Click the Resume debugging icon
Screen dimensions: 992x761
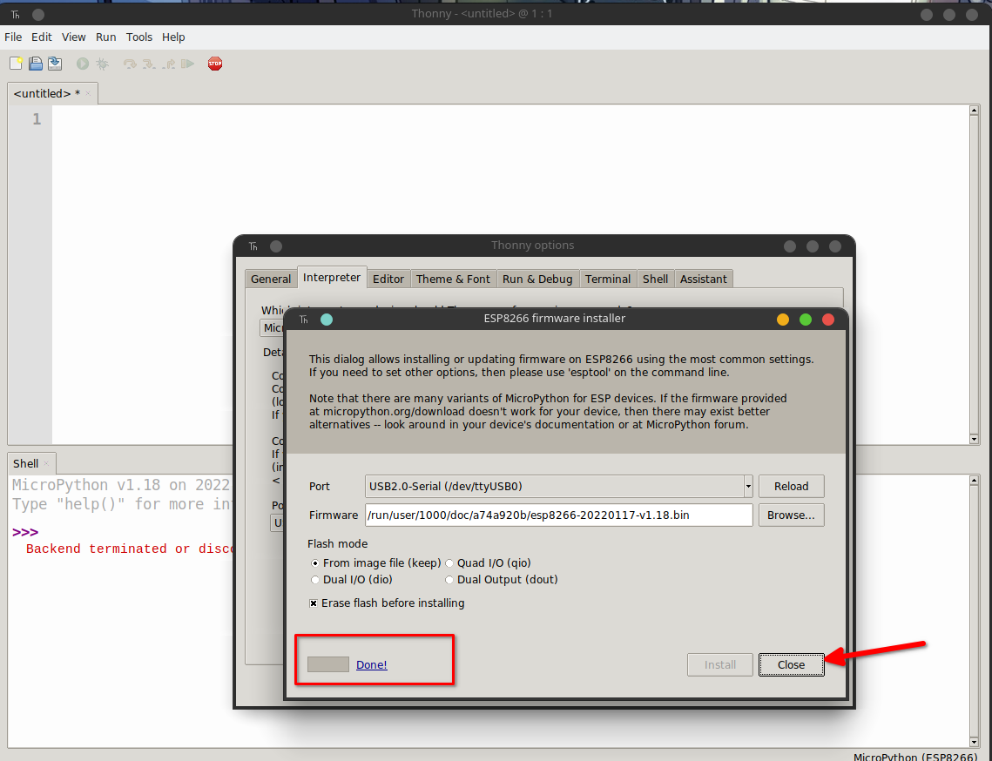(188, 64)
